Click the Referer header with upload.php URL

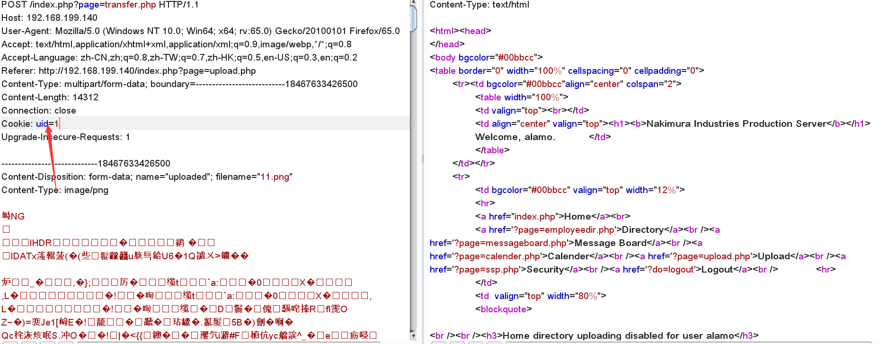129,71
